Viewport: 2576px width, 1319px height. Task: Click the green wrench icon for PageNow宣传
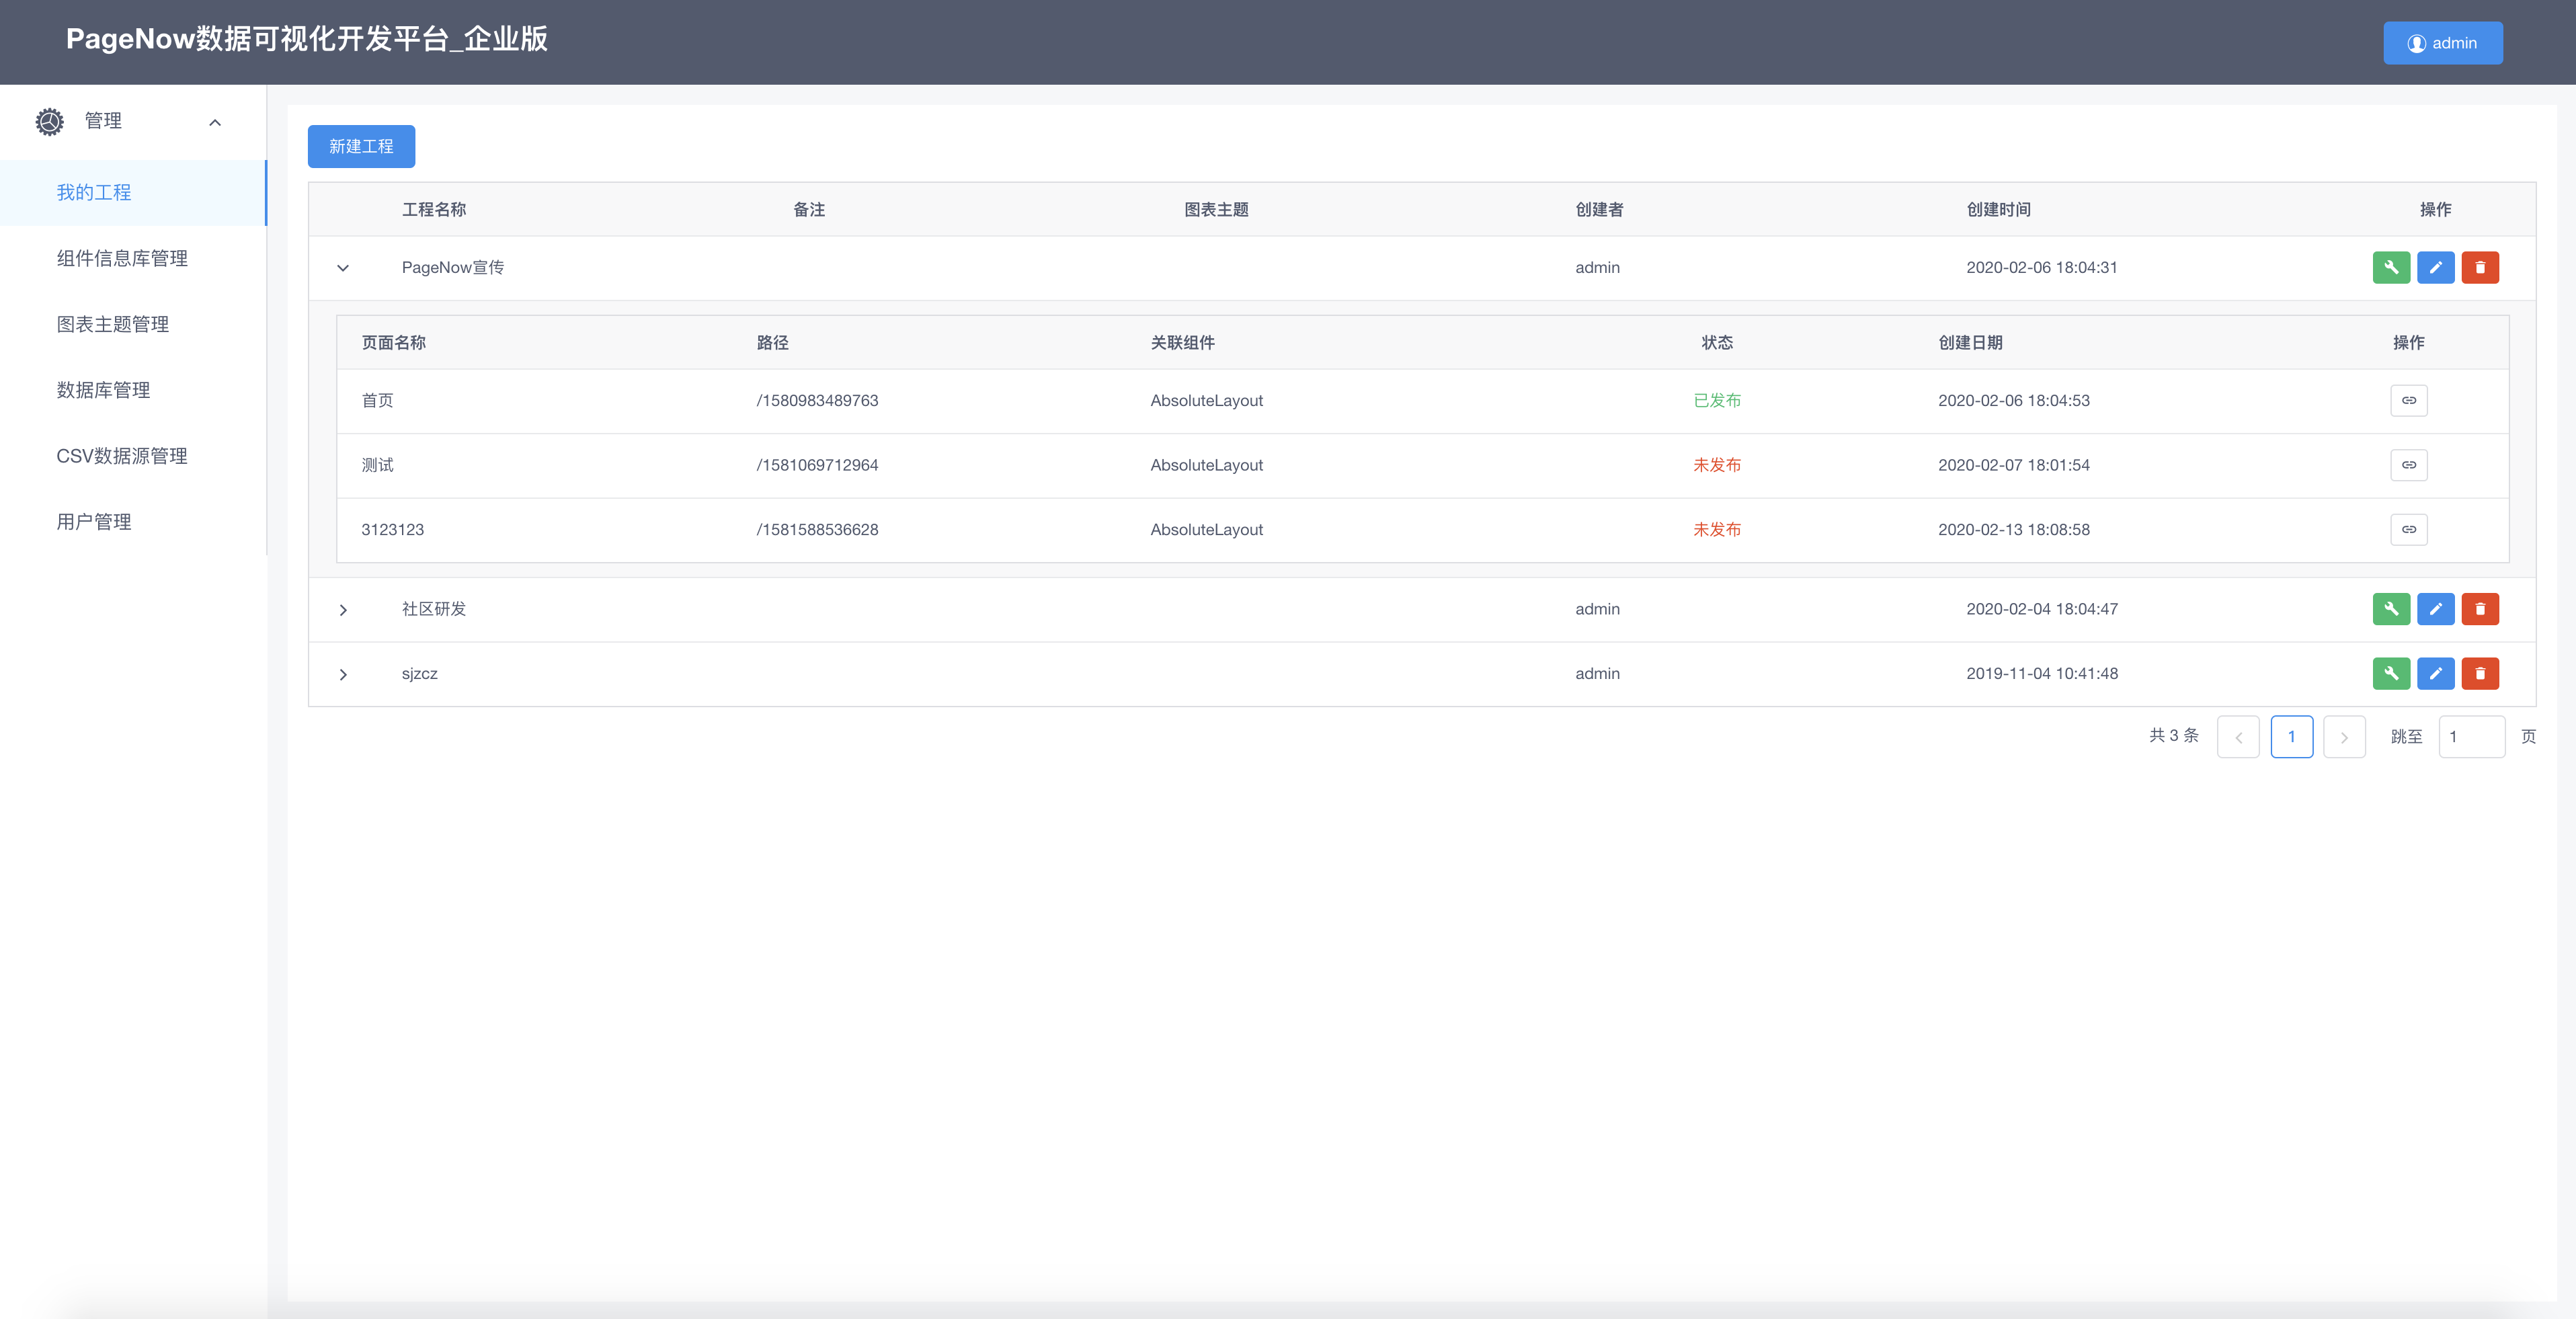click(x=2391, y=267)
